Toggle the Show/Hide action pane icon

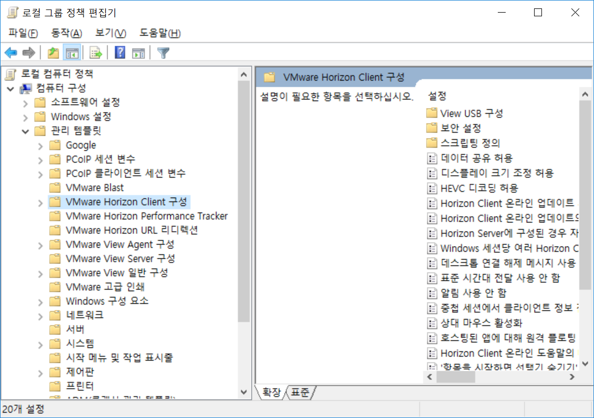138,53
